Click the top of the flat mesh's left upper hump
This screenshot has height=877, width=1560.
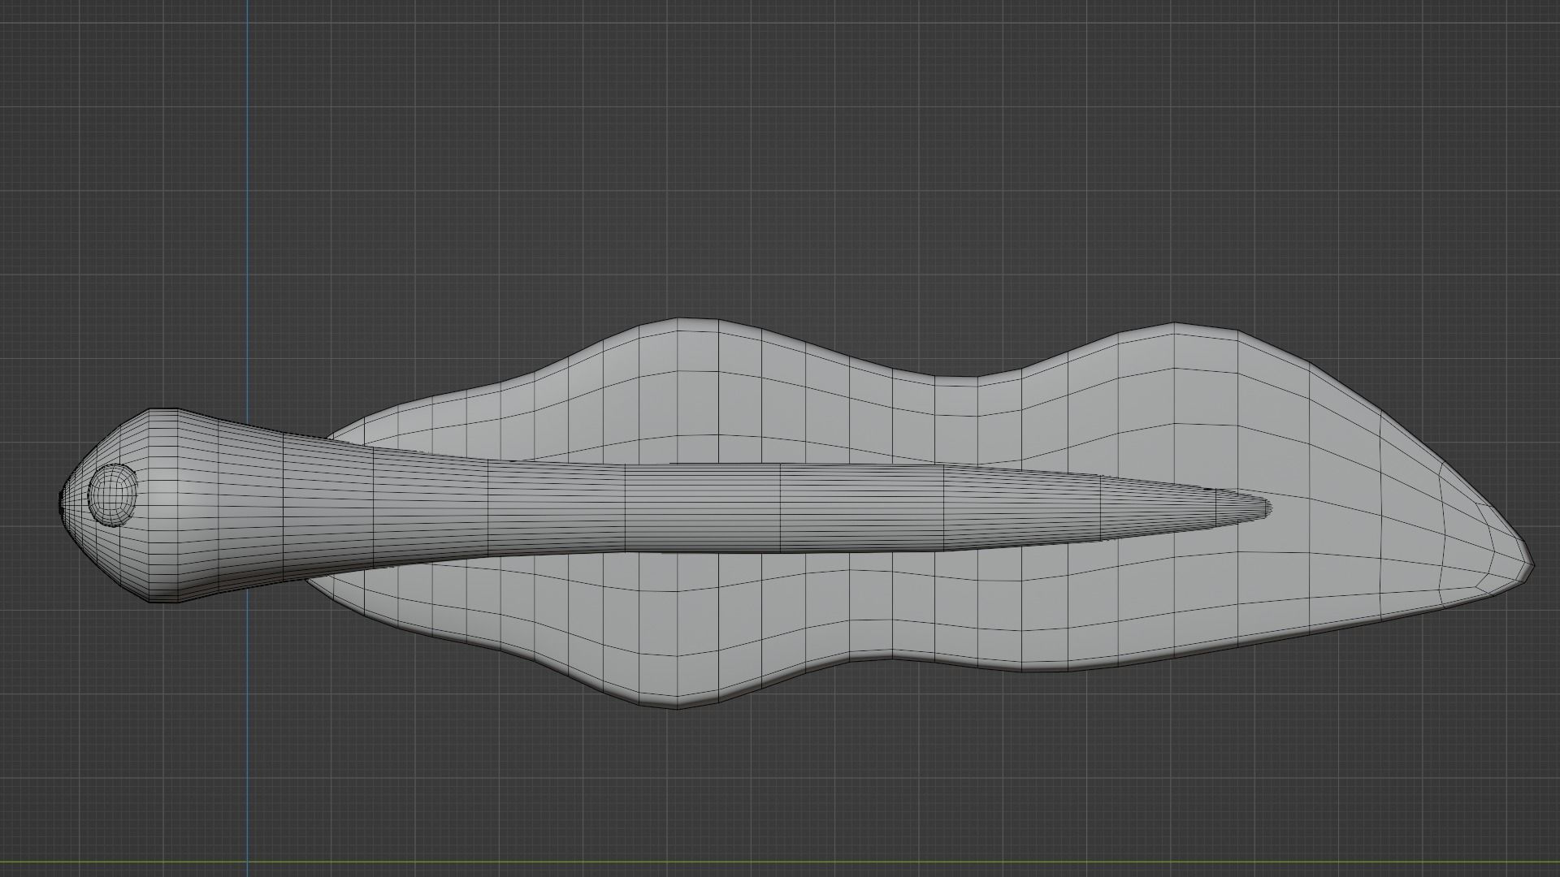click(x=678, y=322)
